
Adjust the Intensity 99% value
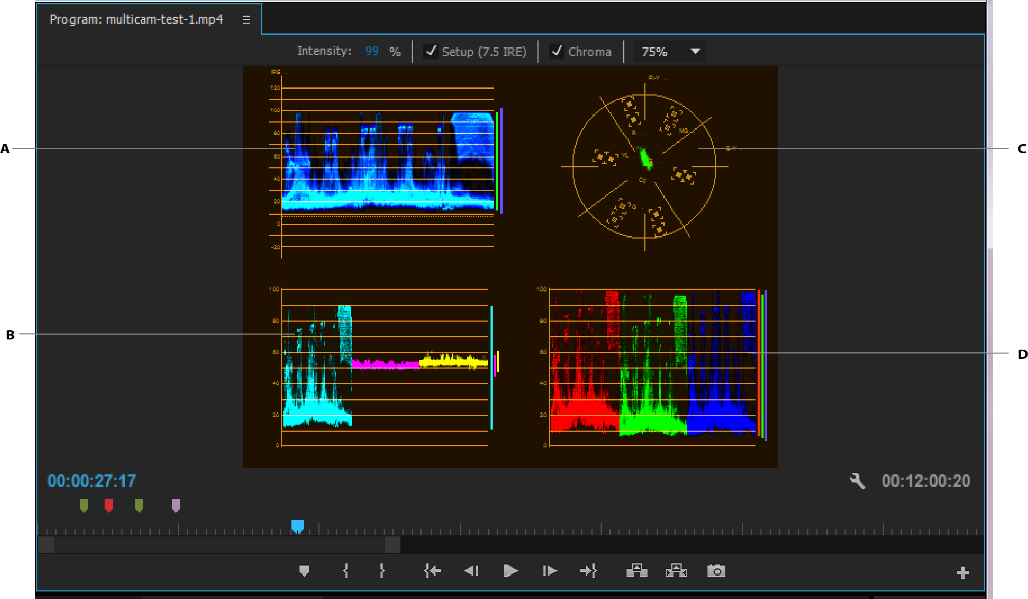coord(371,51)
